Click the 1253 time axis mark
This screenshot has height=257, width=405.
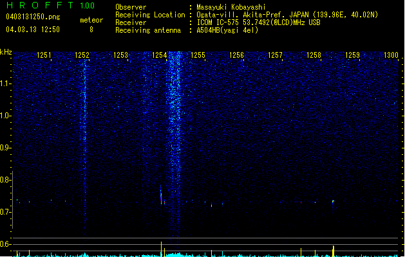[120, 55]
